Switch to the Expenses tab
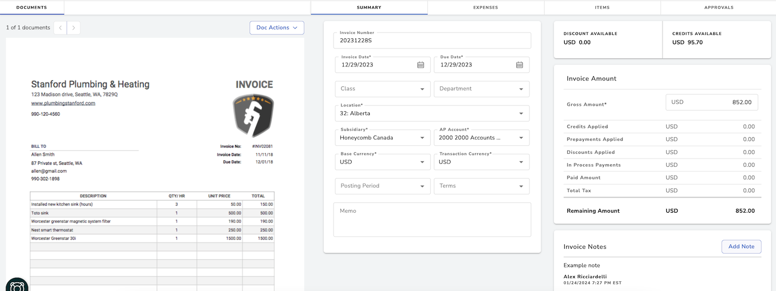776x291 pixels. point(486,8)
